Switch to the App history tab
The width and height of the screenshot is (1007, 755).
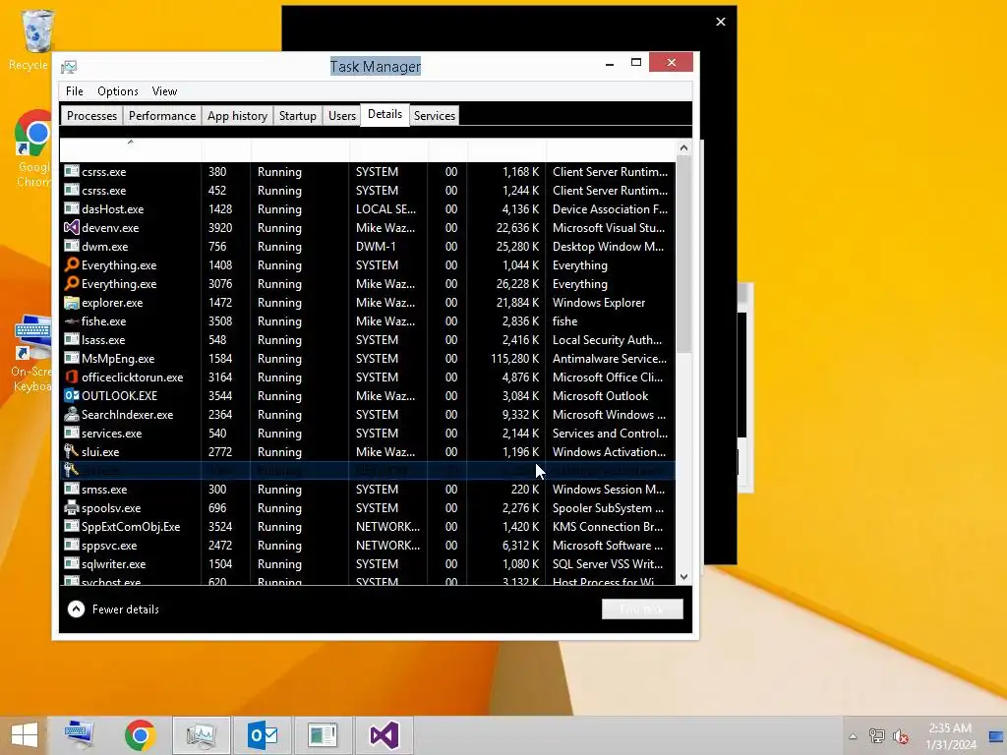(x=237, y=116)
